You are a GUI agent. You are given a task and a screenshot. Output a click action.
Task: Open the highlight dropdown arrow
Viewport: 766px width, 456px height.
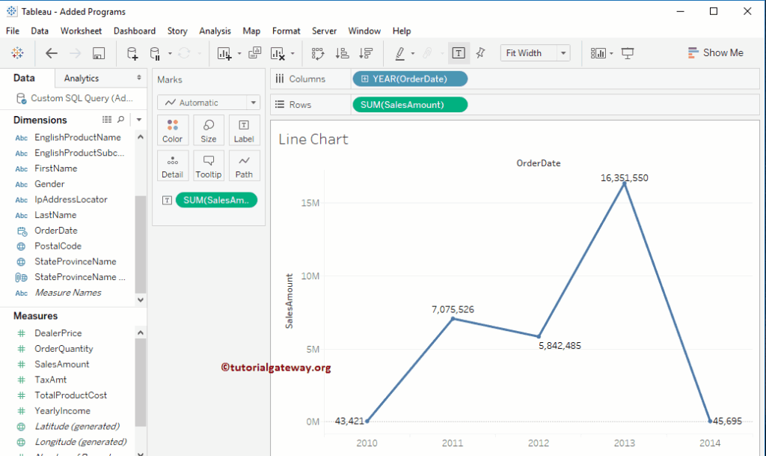(x=413, y=53)
